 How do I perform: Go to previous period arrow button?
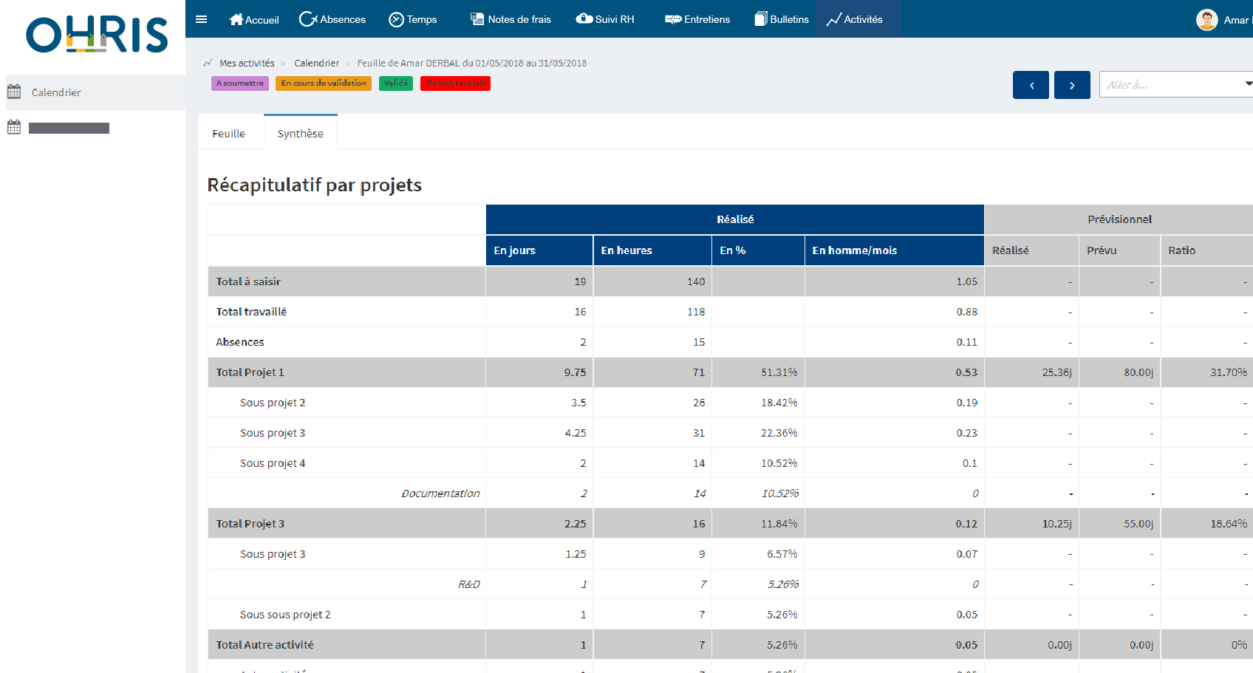[1031, 85]
